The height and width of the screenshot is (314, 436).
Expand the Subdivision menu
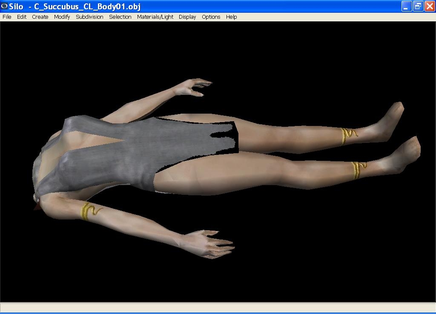(x=89, y=17)
